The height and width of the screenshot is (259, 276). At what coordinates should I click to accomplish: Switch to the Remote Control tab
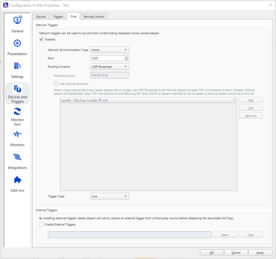(94, 16)
